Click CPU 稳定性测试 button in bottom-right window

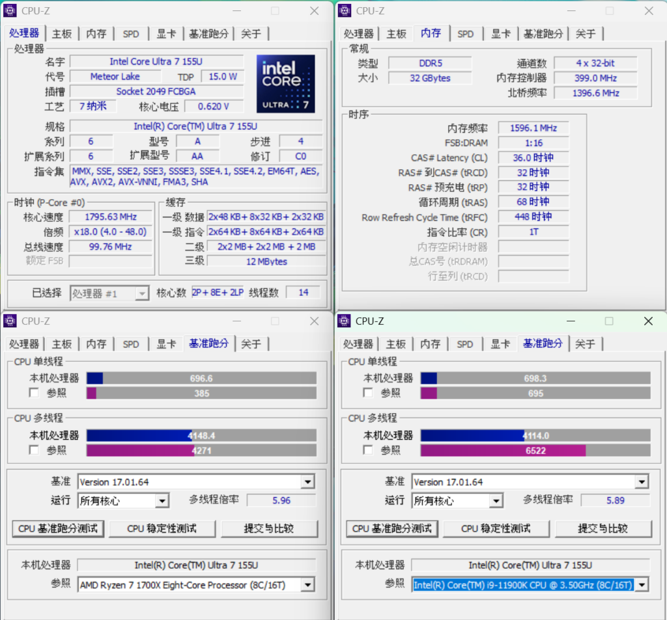pos(496,529)
